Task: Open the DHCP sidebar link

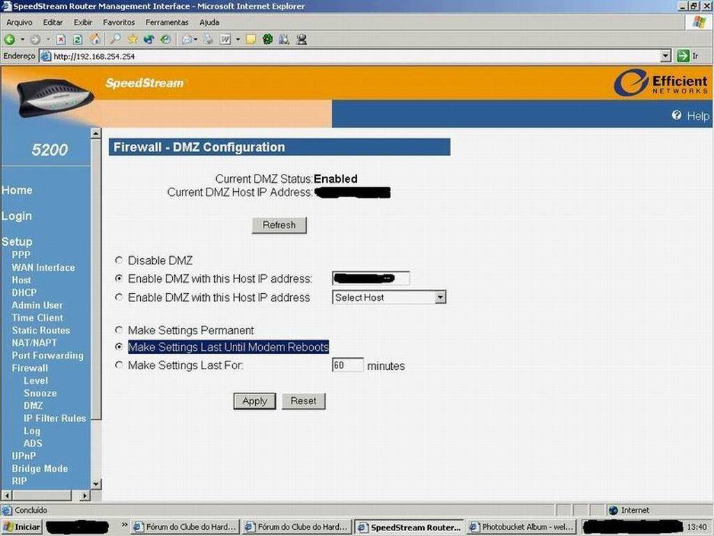Action: click(24, 292)
